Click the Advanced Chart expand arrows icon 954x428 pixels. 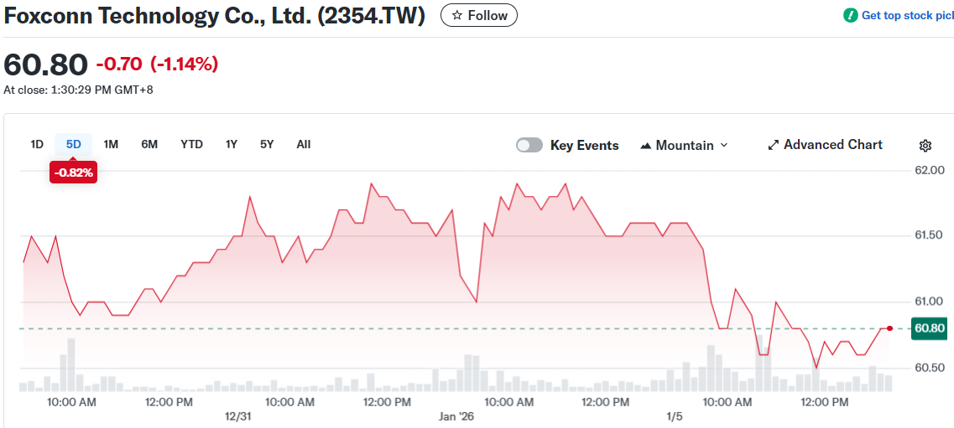point(774,146)
